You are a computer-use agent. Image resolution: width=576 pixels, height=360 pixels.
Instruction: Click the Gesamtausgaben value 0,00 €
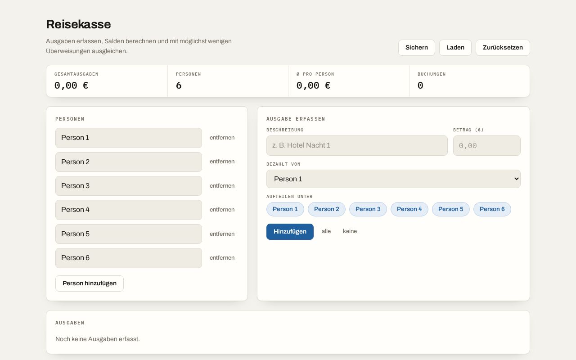[x=71, y=85]
